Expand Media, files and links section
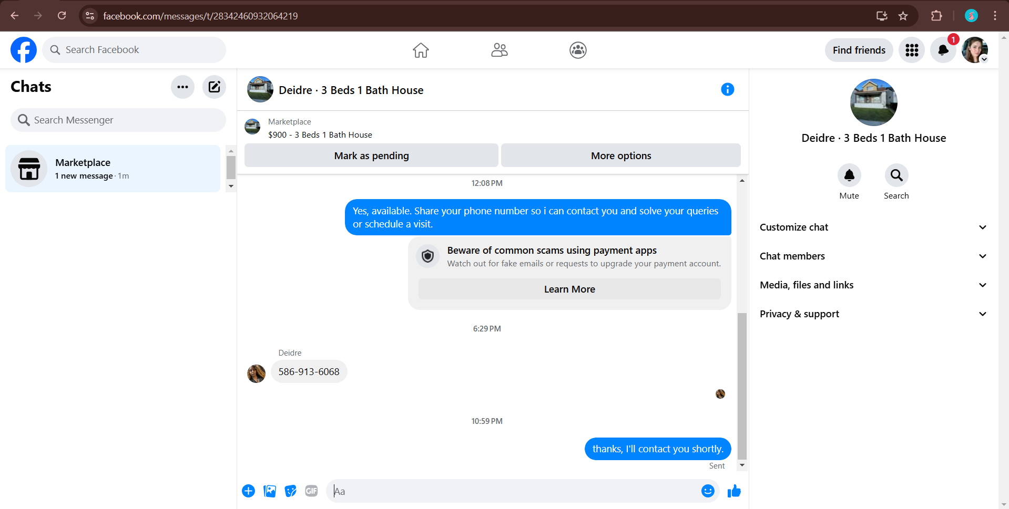The height and width of the screenshot is (509, 1009). [873, 285]
